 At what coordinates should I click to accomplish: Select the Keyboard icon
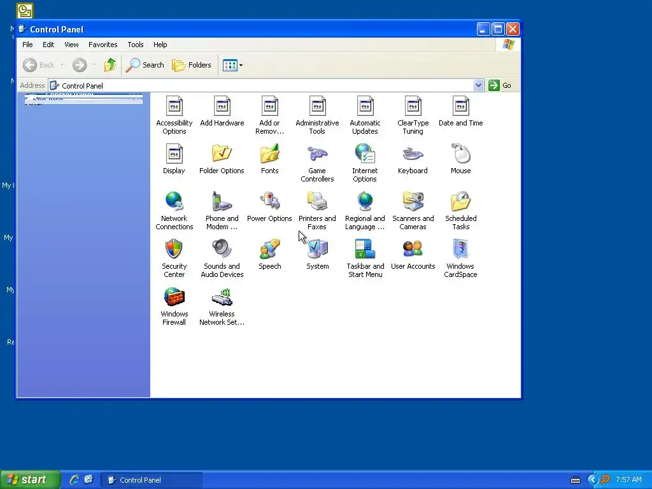point(413,154)
